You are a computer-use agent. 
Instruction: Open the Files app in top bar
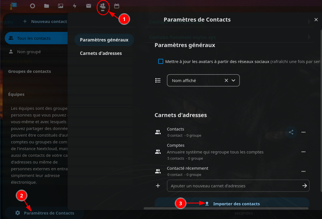[x=47, y=6]
